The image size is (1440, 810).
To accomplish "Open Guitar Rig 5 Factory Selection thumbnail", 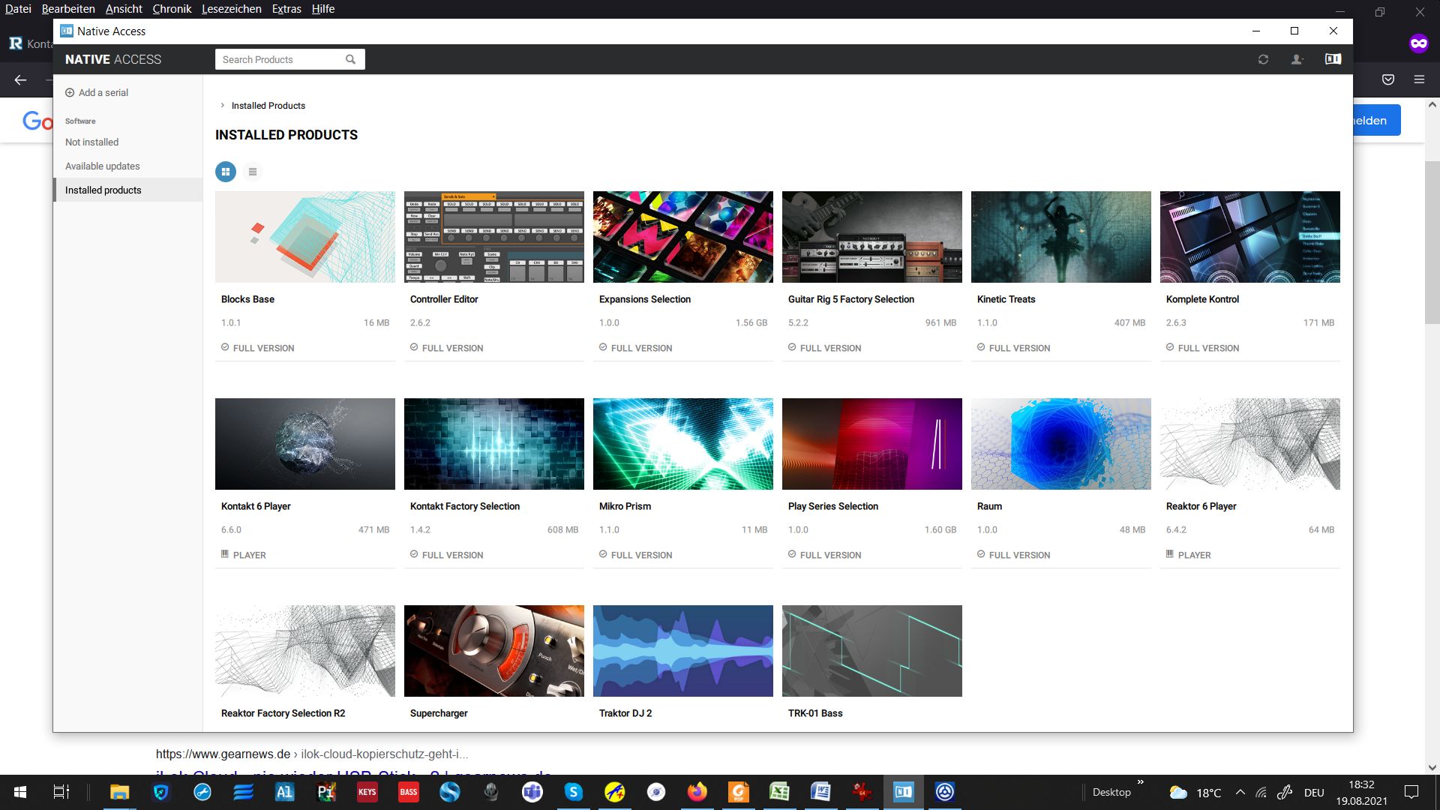I will click(x=872, y=237).
